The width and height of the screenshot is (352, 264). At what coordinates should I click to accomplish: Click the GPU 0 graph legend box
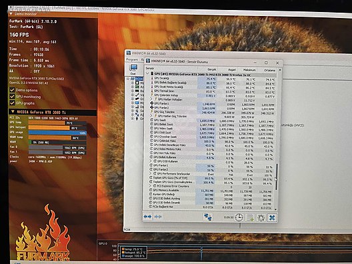point(134,252)
